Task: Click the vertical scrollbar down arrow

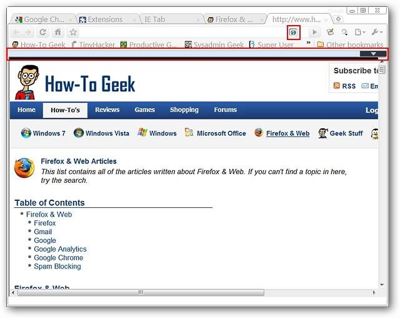Action: (382, 284)
